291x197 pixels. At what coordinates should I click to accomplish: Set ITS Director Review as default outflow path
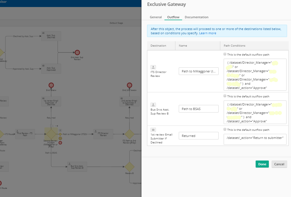point(225,54)
